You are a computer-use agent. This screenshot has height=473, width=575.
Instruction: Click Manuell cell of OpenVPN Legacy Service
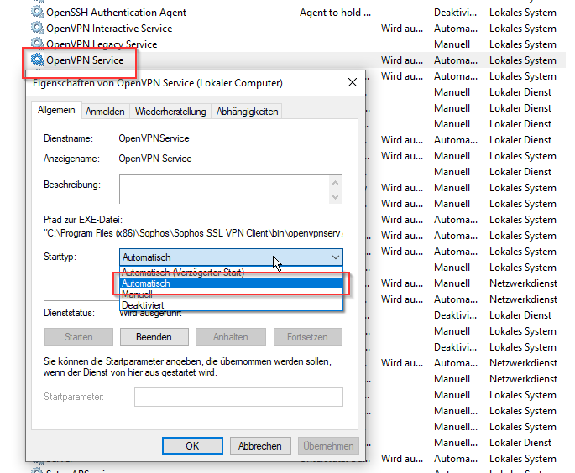tap(452, 44)
